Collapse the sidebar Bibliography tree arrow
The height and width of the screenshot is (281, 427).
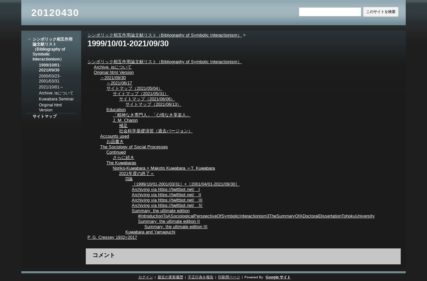coord(29,40)
